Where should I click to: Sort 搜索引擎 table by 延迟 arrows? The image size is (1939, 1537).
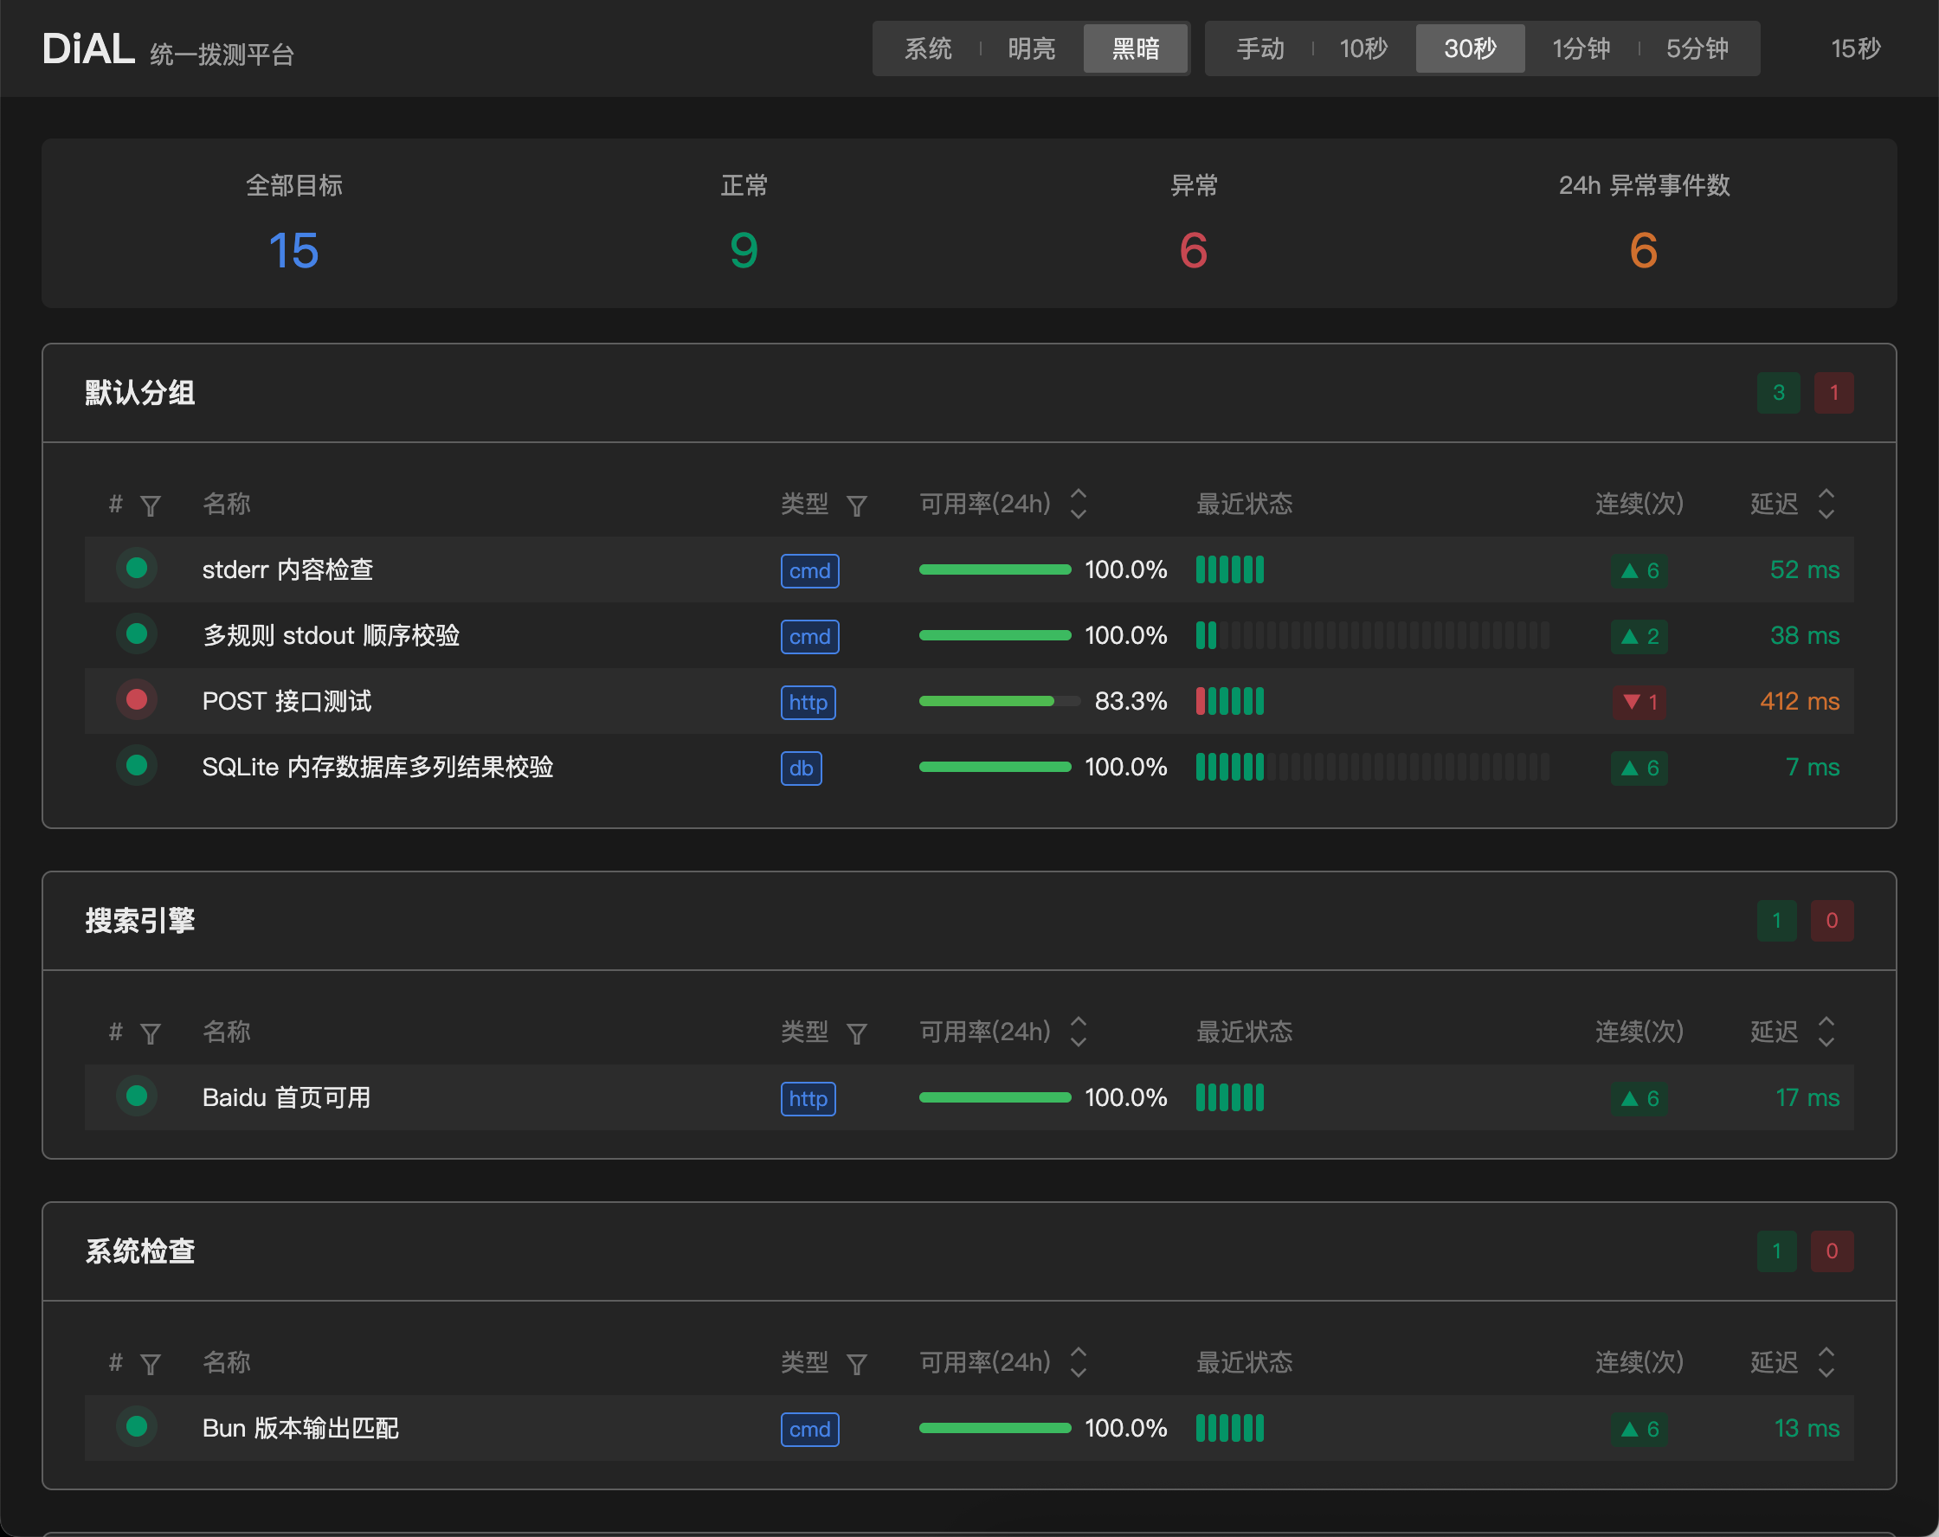(x=1826, y=1032)
